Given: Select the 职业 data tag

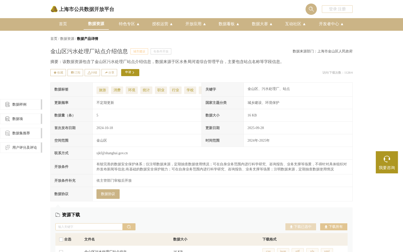Looking at the screenshot, I should click(161, 90).
